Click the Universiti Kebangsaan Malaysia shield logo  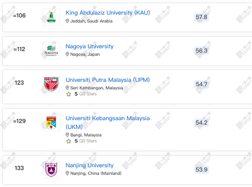tap(51, 122)
